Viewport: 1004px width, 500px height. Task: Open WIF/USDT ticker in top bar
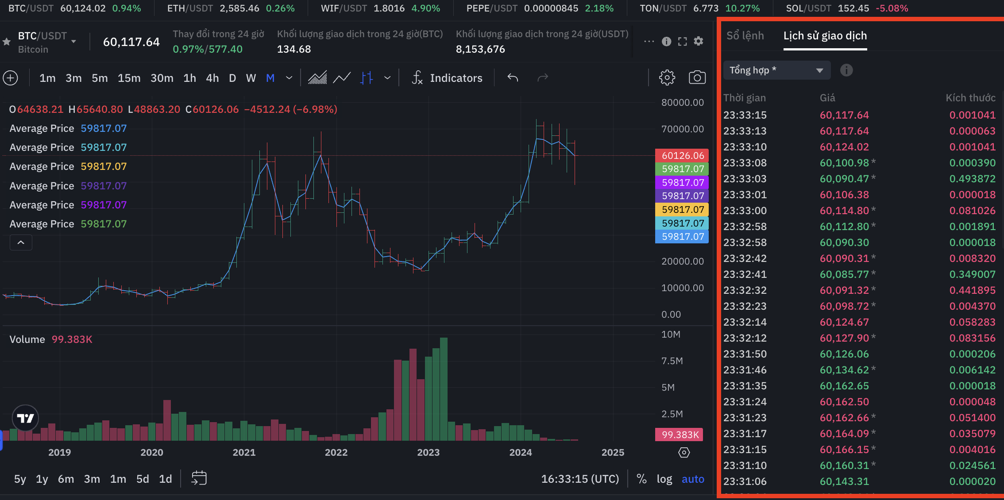click(x=380, y=8)
